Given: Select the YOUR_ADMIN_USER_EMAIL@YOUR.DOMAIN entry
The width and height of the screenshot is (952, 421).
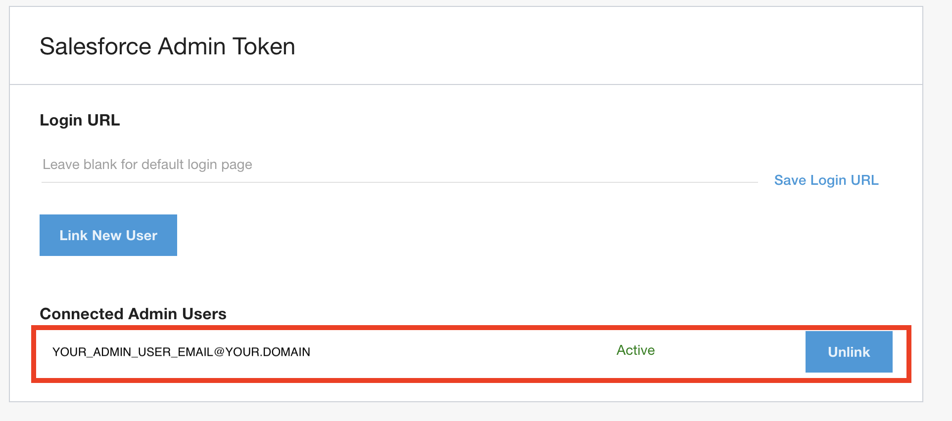Looking at the screenshot, I should pos(181,352).
